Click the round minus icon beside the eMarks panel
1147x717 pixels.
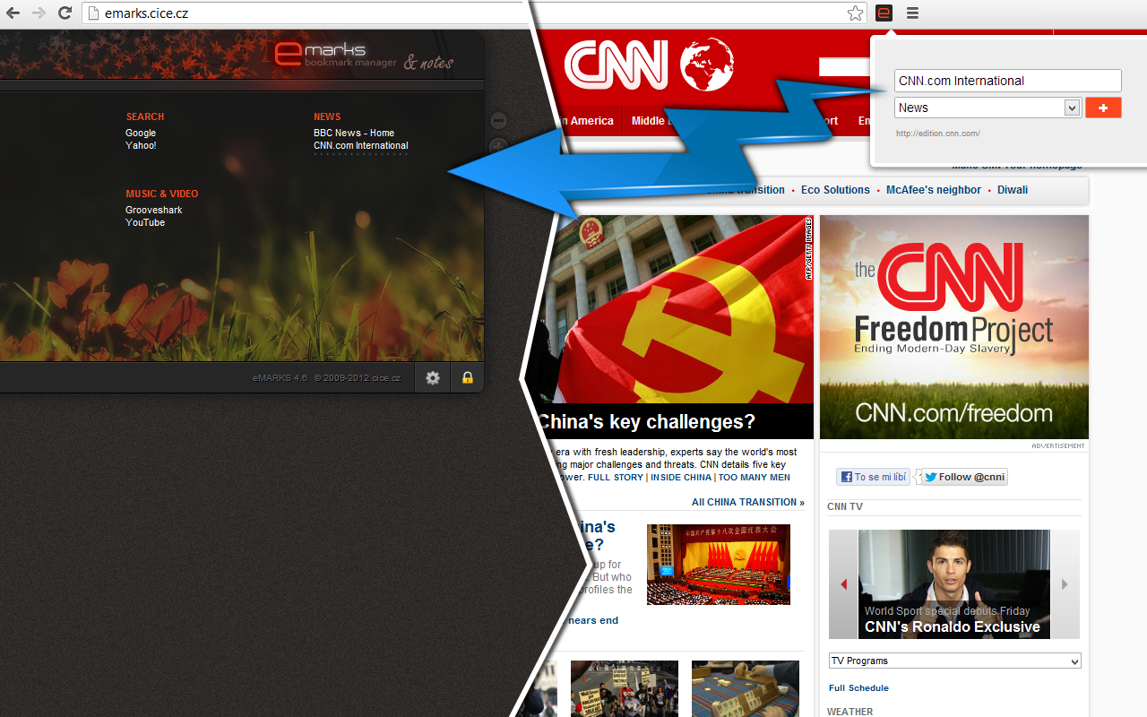(499, 121)
